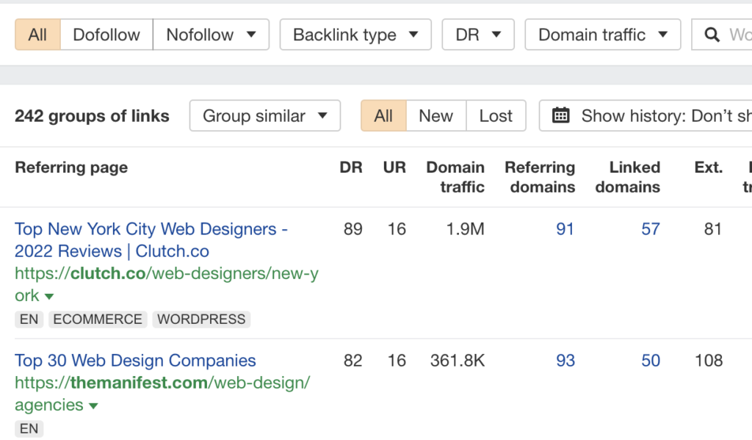Expand the DR filter dropdown
This screenshot has width=752, height=440.
click(478, 35)
